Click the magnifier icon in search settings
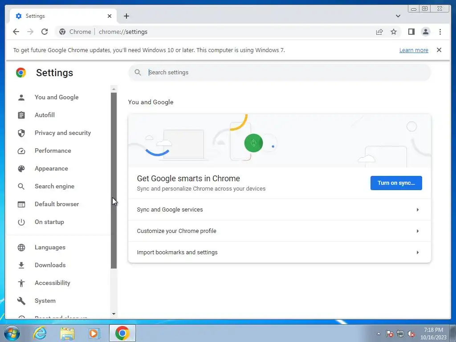Viewport: 456px width, 342px height. pyautogui.click(x=138, y=73)
